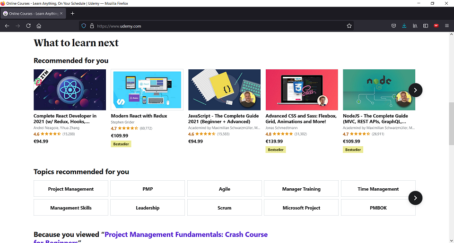Restore down the Firefox window
Viewport: 454px width, 243px height.
pos(432,3)
